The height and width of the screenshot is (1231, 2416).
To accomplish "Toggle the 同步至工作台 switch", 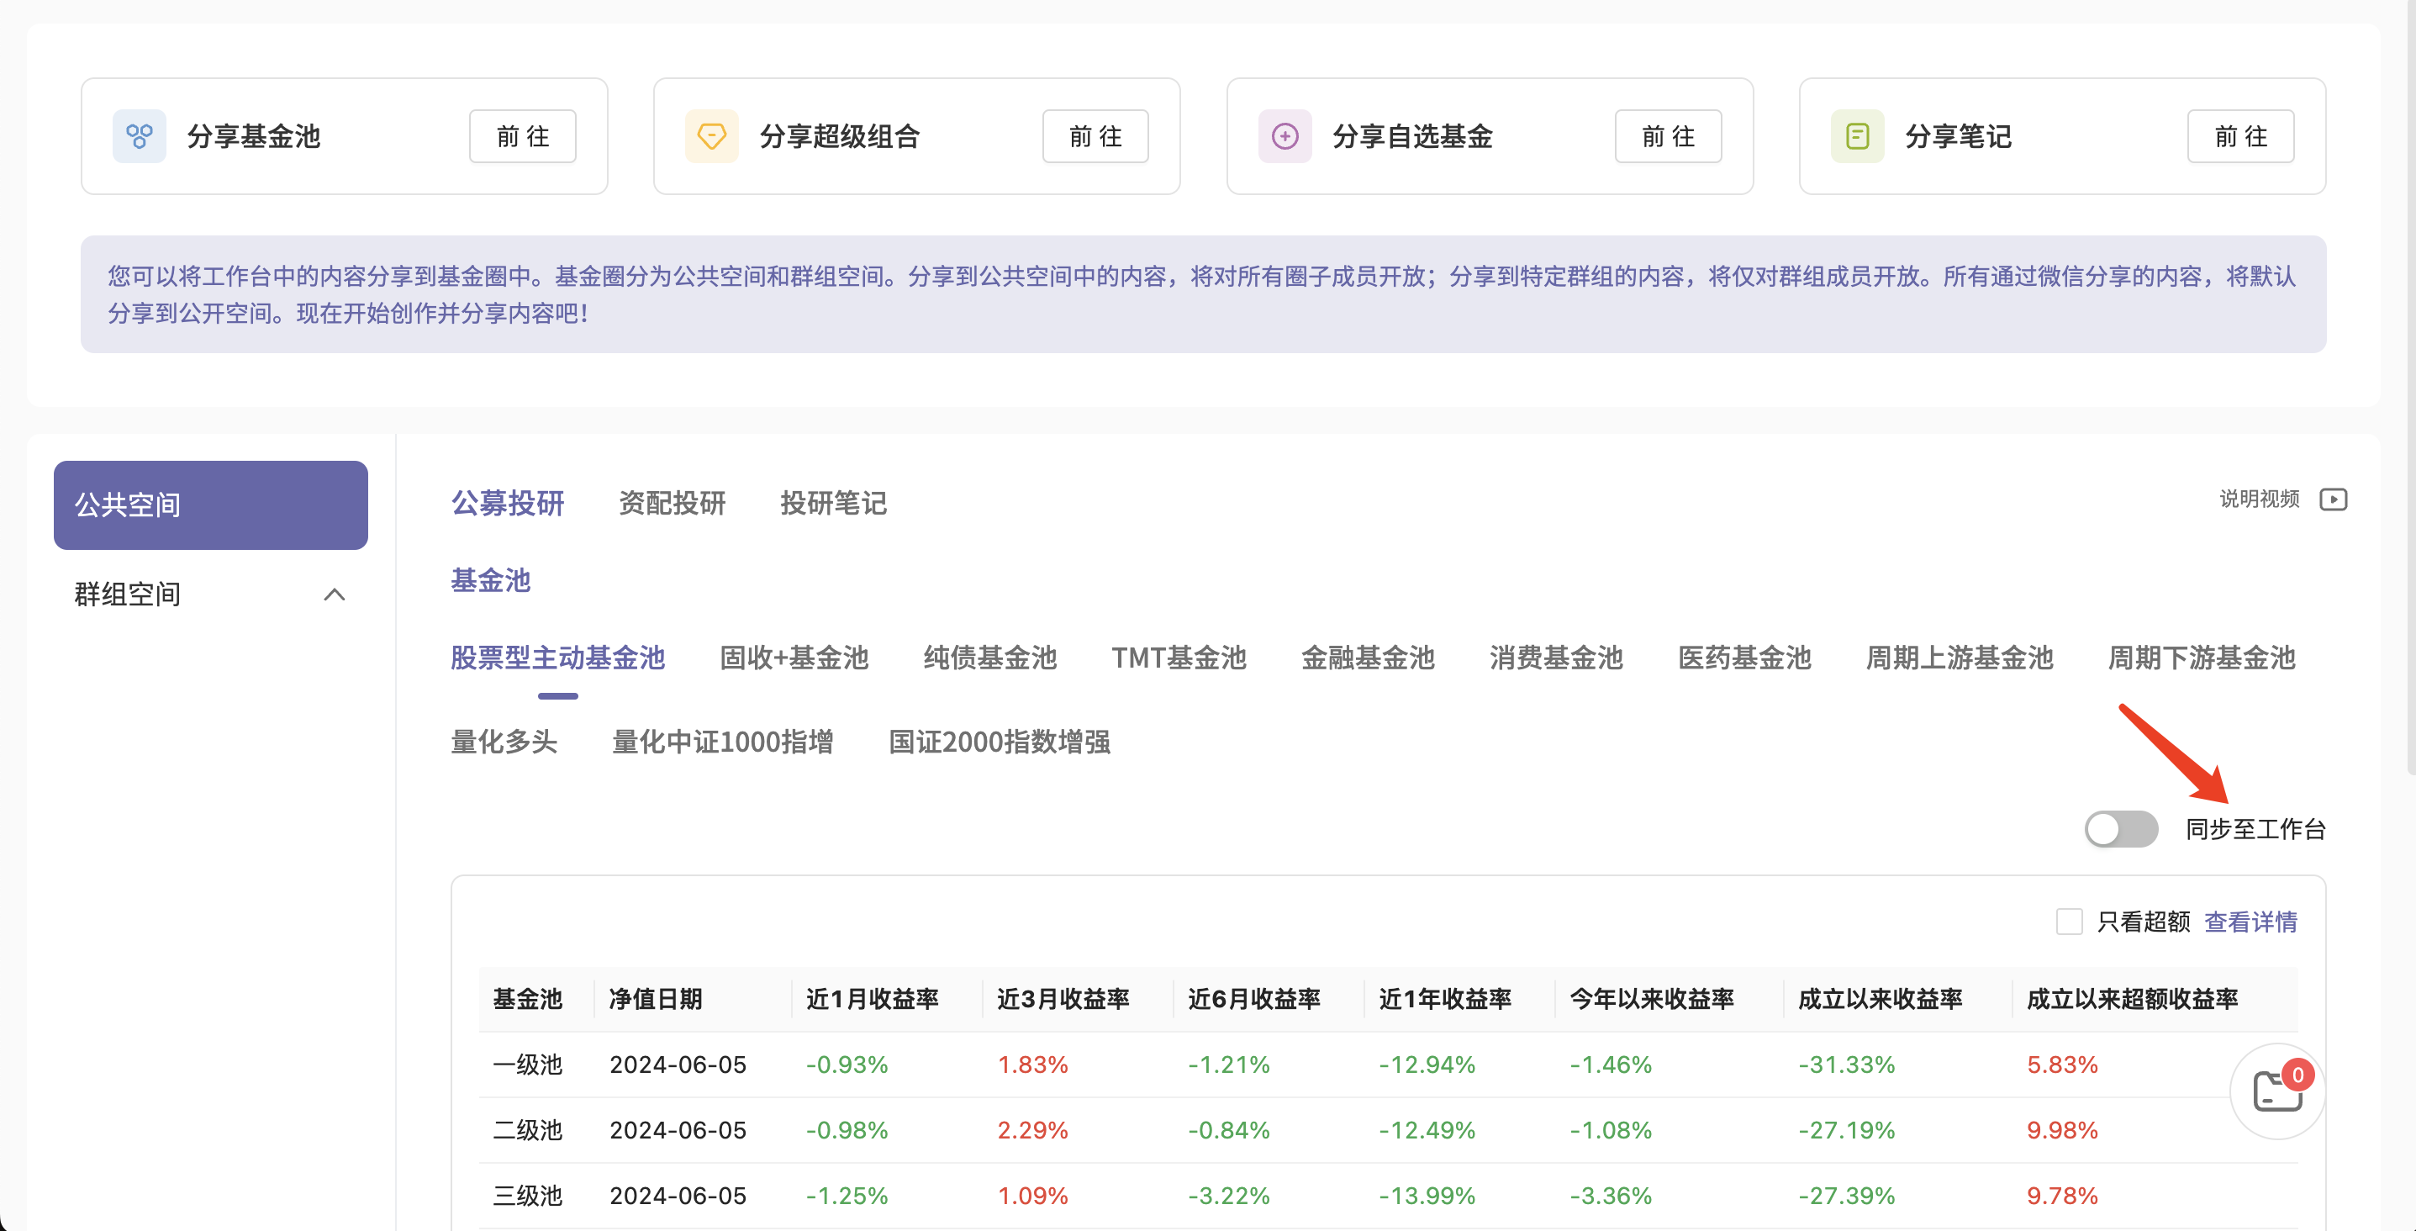I will [x=2121, y=829].
